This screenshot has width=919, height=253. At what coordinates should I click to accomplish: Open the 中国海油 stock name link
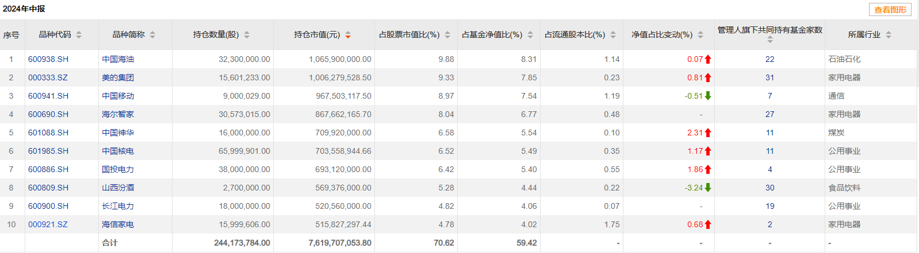click(118, 59)
